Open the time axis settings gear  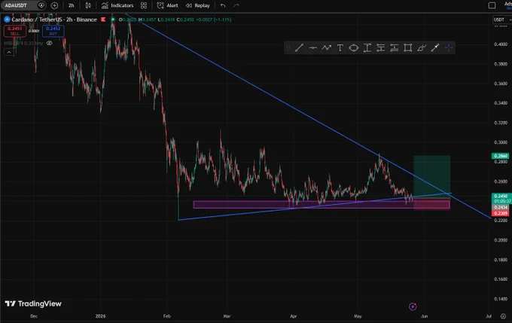click(x=503, y=316)
